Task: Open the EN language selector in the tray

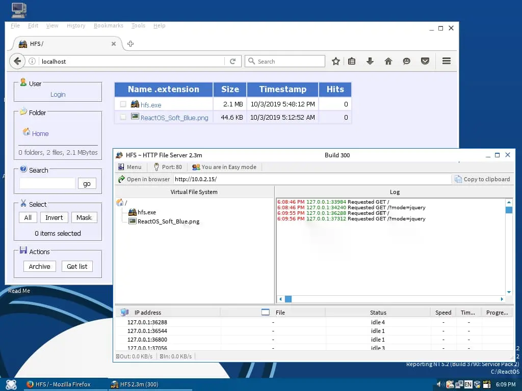Action: 467,384
